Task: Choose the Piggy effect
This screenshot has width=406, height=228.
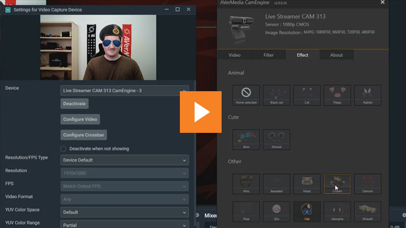Action: click(x=337, y=95)
